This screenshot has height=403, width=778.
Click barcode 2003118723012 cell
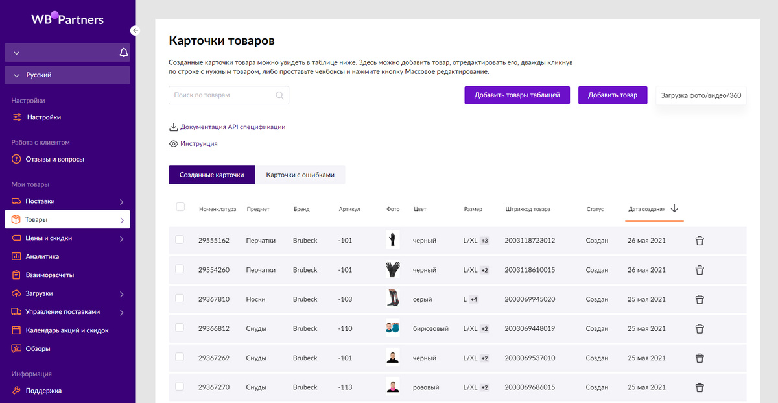(530, 241)
